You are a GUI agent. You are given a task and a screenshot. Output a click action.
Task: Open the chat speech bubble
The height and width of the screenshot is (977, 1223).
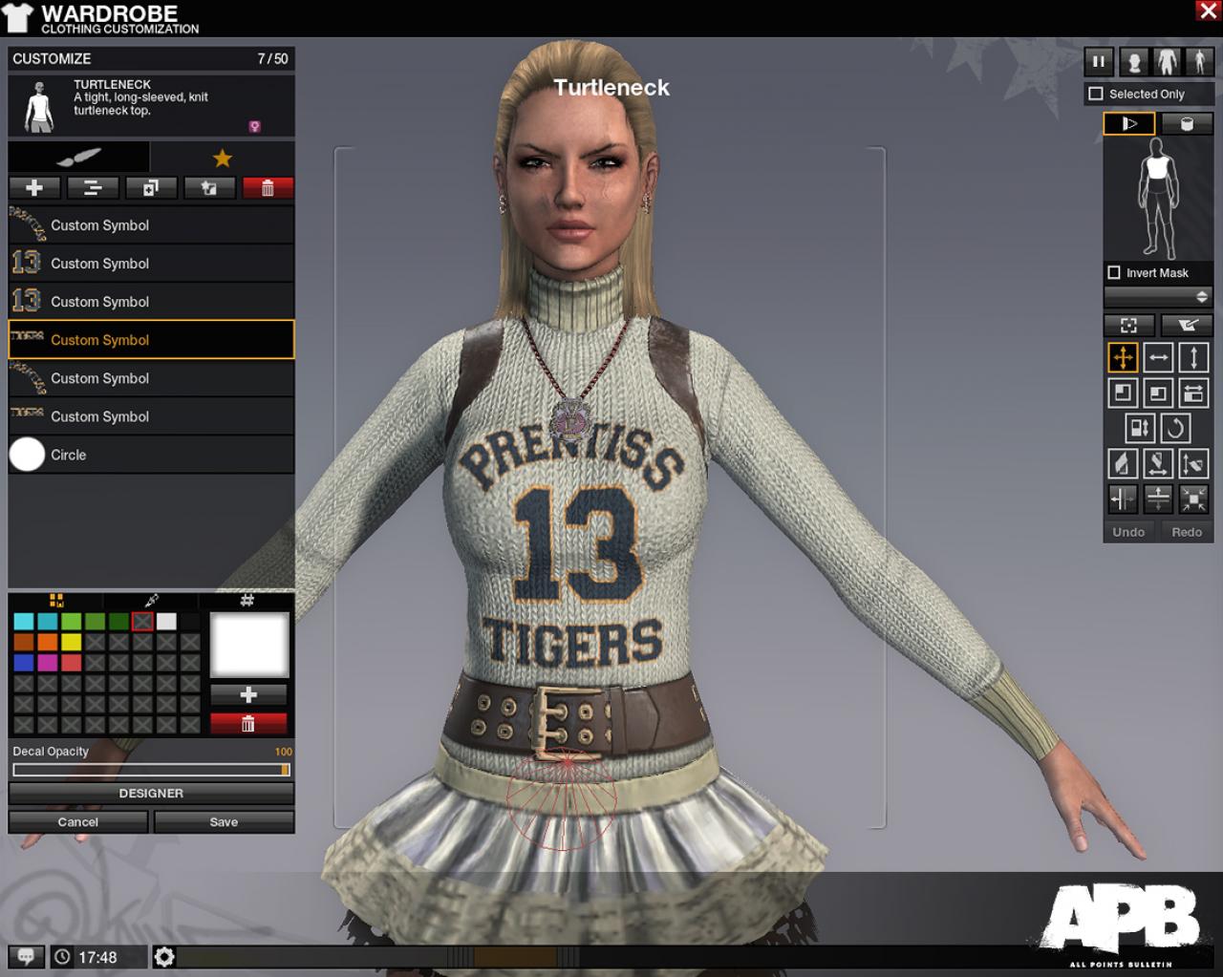26,957
